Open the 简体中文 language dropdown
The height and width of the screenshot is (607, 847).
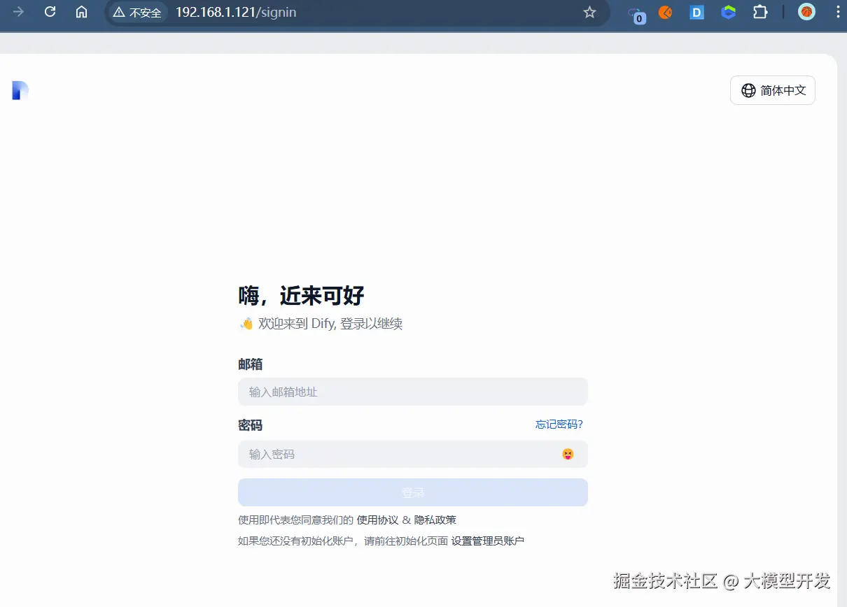773,90
